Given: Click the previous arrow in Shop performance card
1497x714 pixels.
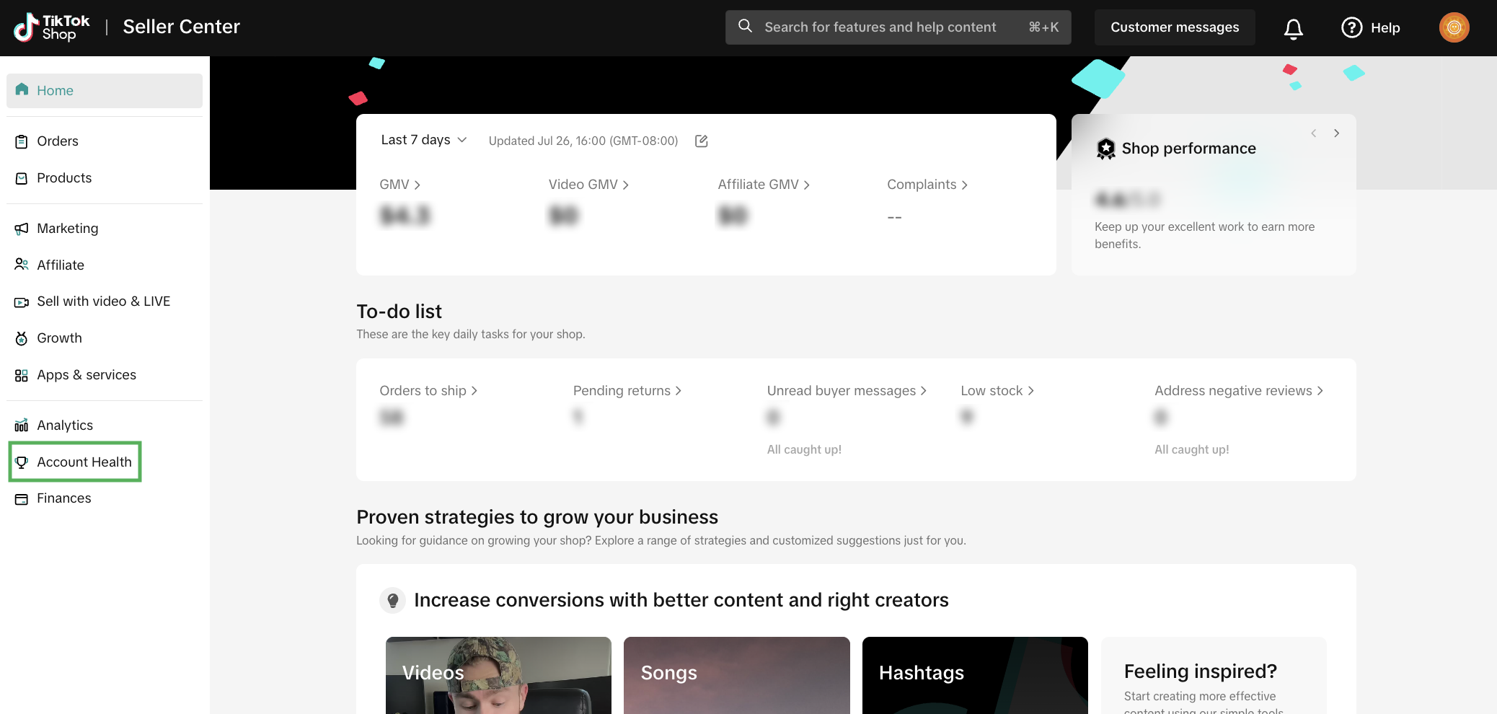Looking at the screenshot, I should (x=1314, y=133).
